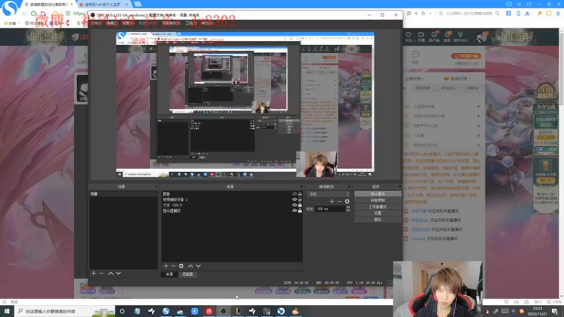
Task: Click the Windows Start button
Action: click(x=6, y=311)
